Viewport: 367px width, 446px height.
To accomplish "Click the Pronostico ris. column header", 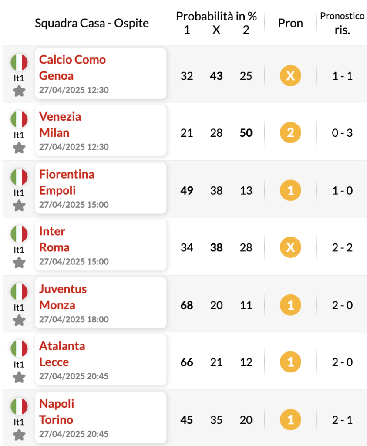I will tap(342, 23).
